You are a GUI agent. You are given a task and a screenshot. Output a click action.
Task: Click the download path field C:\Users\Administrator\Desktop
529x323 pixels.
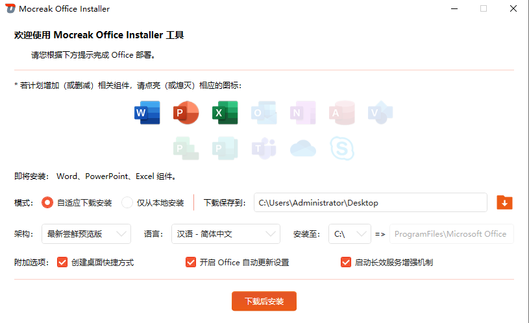coord(371,202)
